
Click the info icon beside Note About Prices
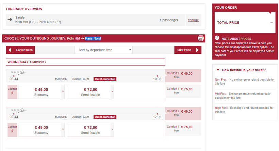[217, 38]
